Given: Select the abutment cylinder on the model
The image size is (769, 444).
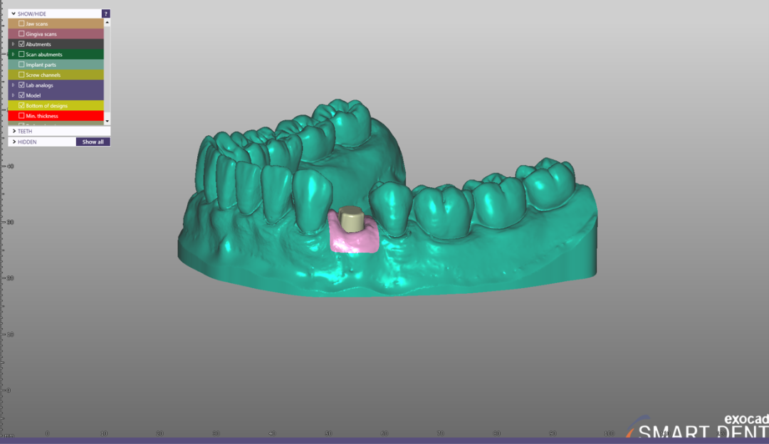Looking at the screenshot, I should point(350,219).
